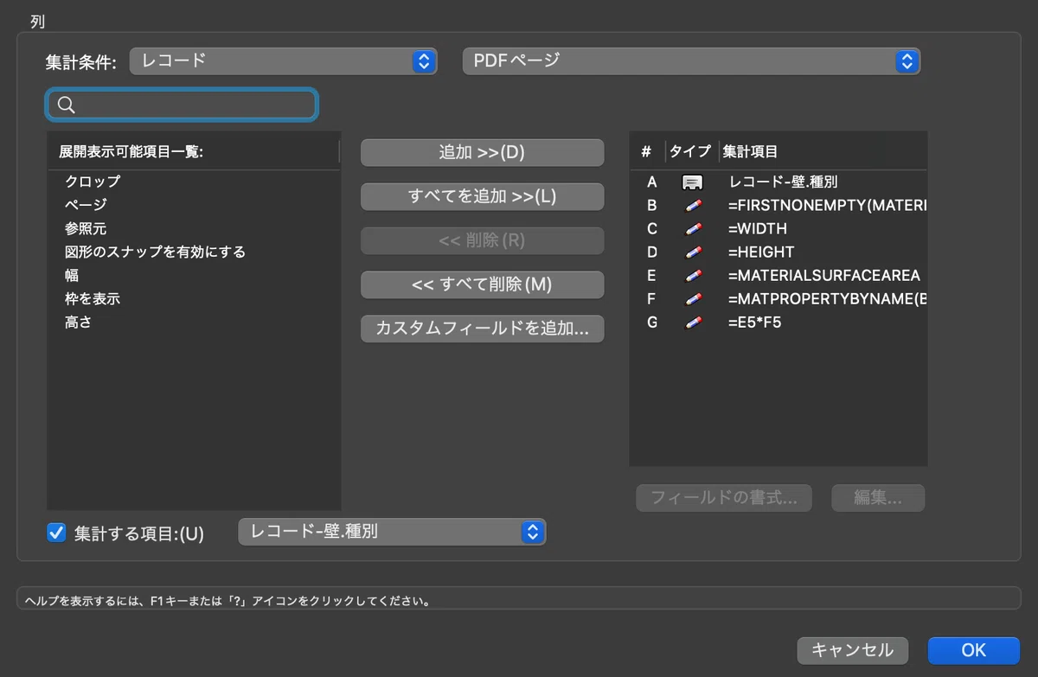
Task: Click the 展開表示可能項目一覧 list header
Action: coord(194,151)
